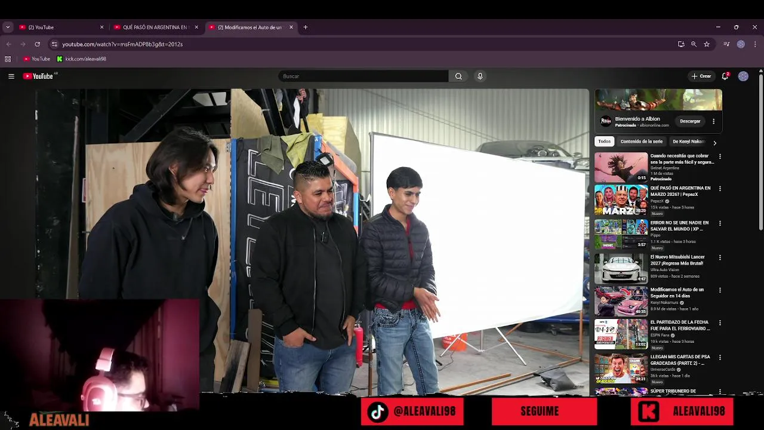Open the YouTube guide hamburger menu
This screenshot has height=430, width=764.
[11, 76]
